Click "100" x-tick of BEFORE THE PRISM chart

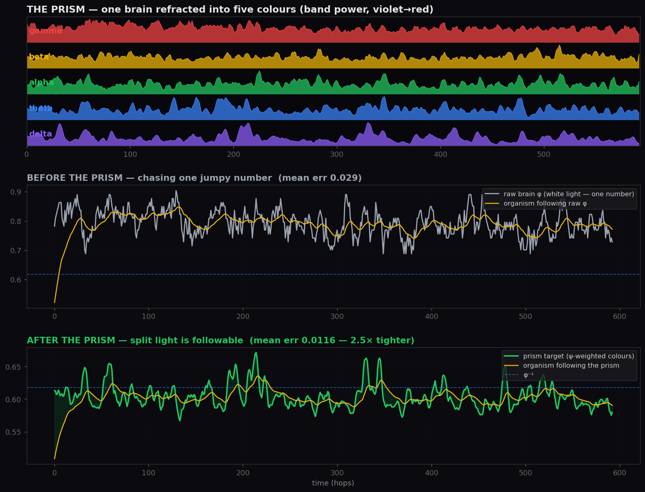click(x=149, y=316)
